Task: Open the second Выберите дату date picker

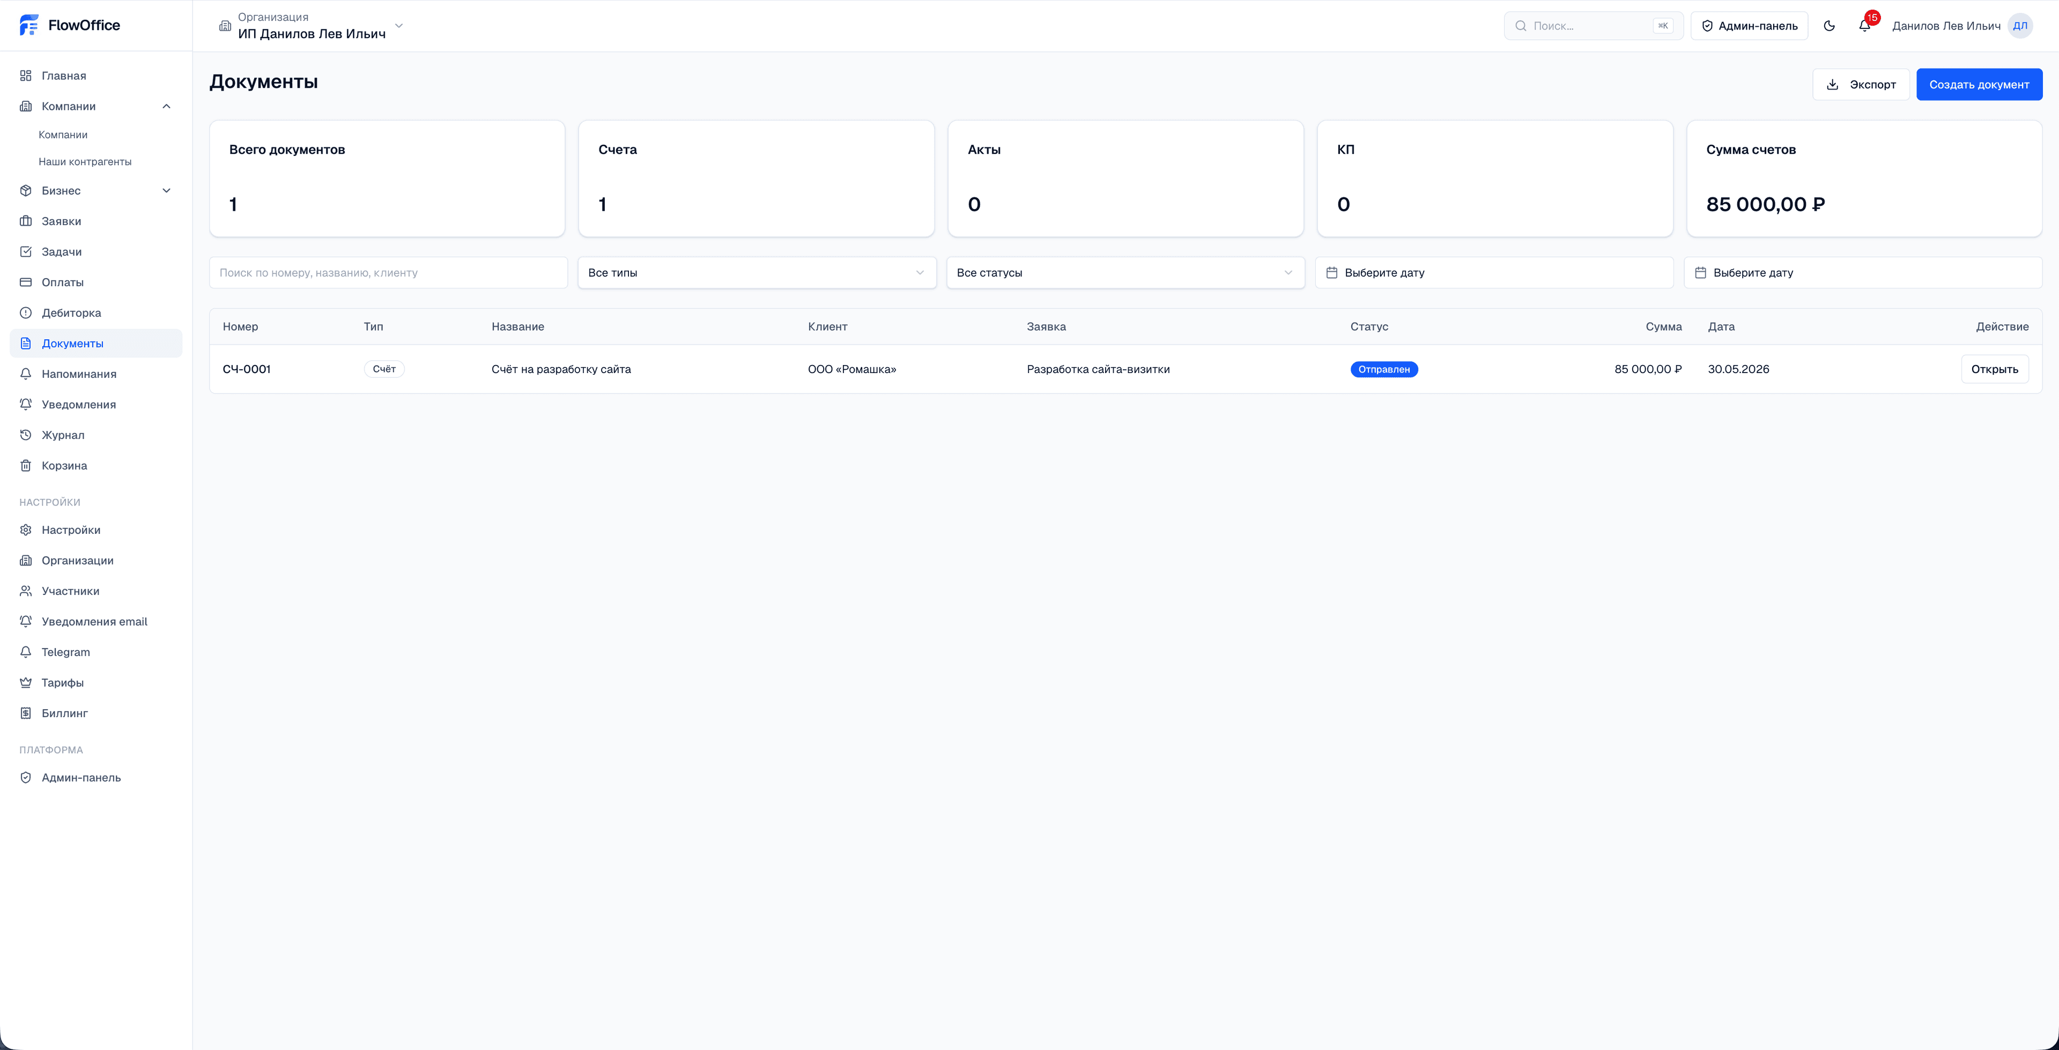Action: [x=1862, y=273]
